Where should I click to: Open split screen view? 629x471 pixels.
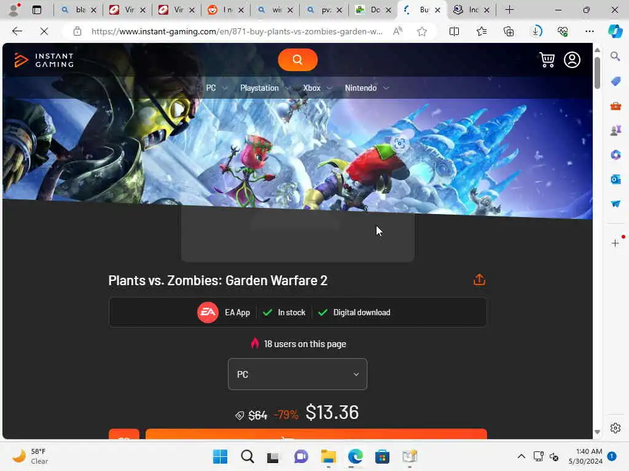[454, 31]
